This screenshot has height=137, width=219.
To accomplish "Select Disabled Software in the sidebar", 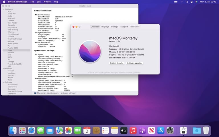I will pos(15,91).
